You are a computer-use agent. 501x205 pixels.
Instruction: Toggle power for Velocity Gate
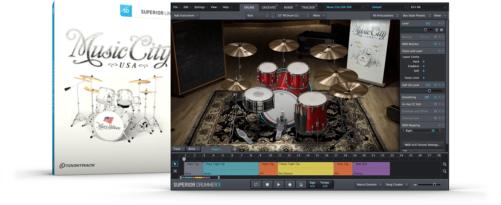pyautogui.click(x=435, y=118)
